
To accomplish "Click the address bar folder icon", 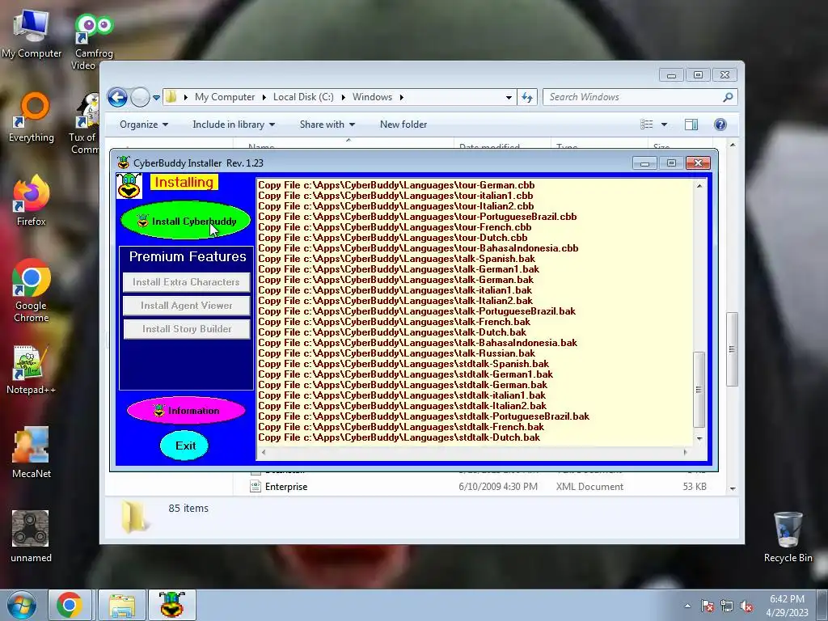I will pyautogui.click(x=171, y=97).
